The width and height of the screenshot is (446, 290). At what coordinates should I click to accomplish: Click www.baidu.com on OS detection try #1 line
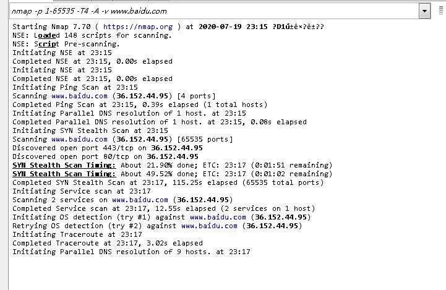pos(218,217)
